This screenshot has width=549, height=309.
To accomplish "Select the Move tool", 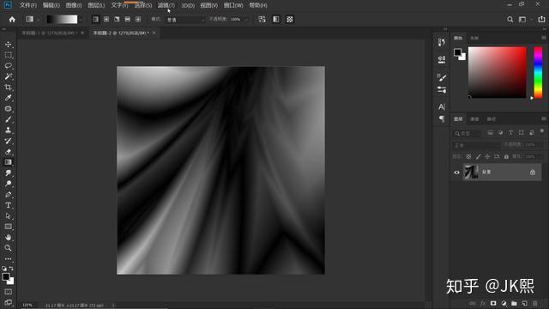I will pyautogui.click(x=8, y=45).
